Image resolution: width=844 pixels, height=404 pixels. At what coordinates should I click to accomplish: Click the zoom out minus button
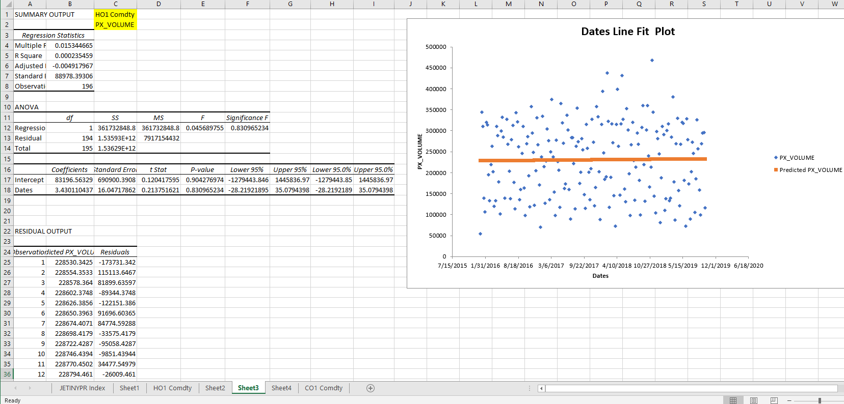tap(789, 400)
